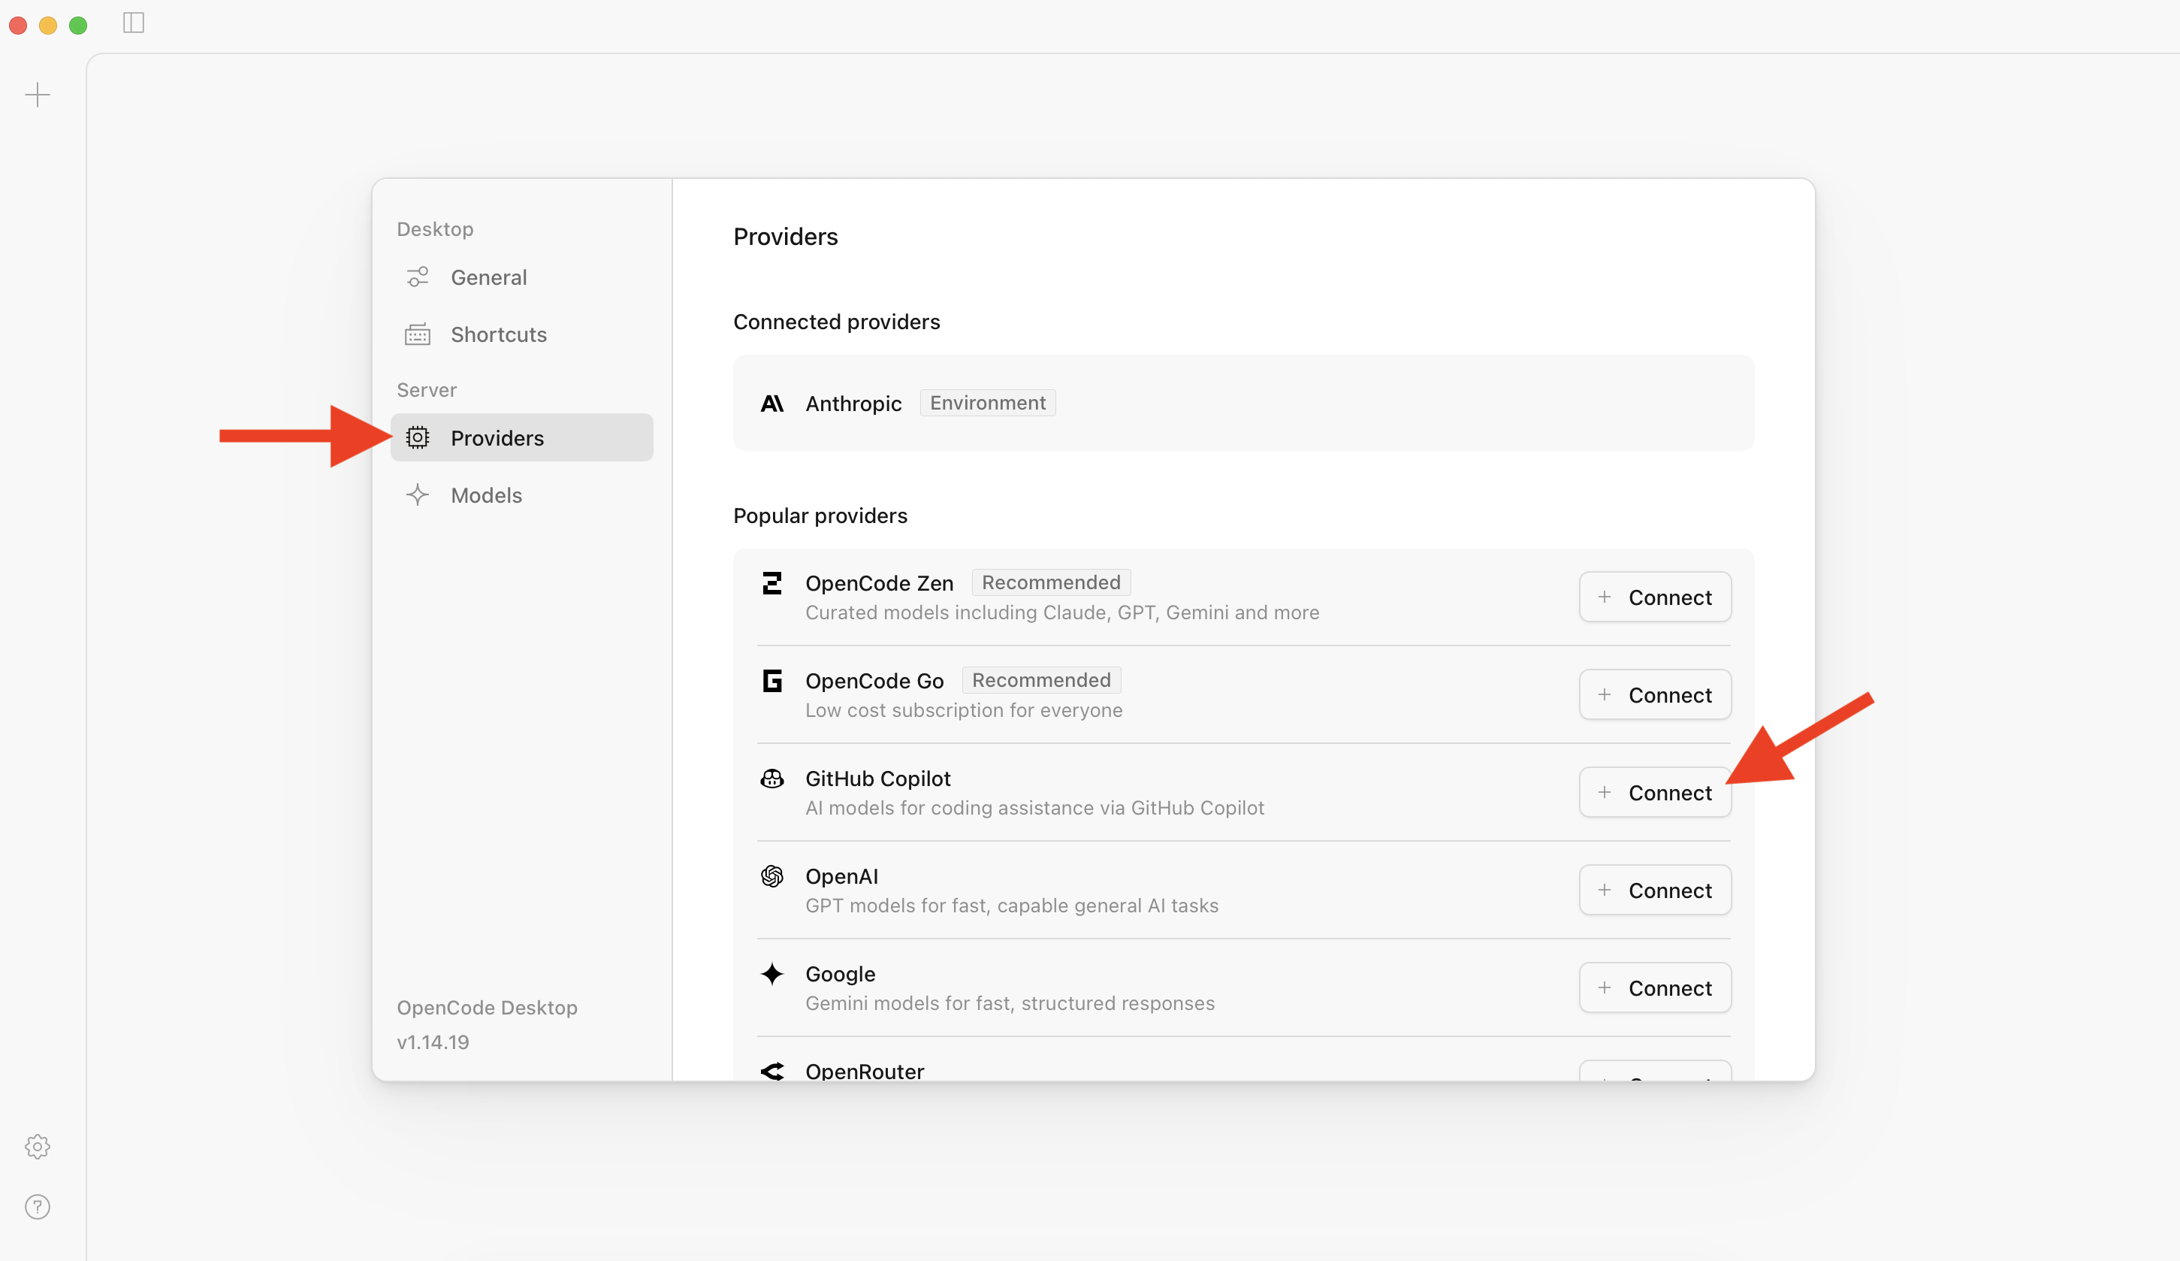
Task: Click the Google Gemini star icon
Action: click(772, 974)
